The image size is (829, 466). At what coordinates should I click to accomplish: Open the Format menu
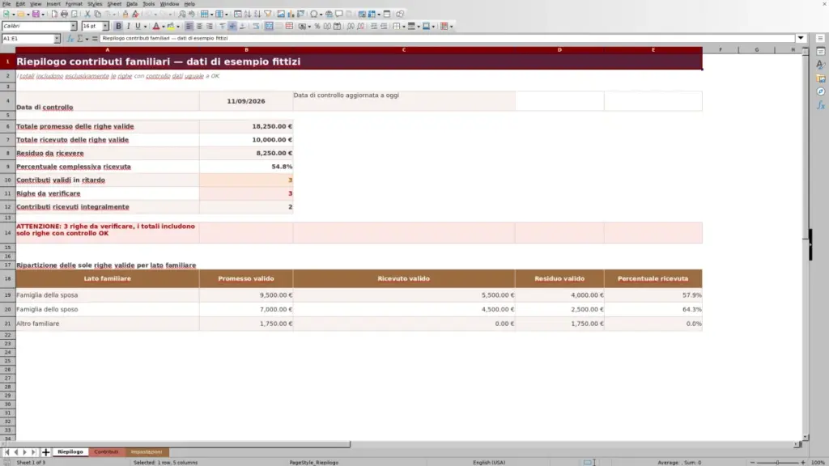click(x=74, y=4)
